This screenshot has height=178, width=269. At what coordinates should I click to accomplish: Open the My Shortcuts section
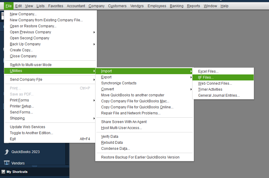[x=17, y=172]
